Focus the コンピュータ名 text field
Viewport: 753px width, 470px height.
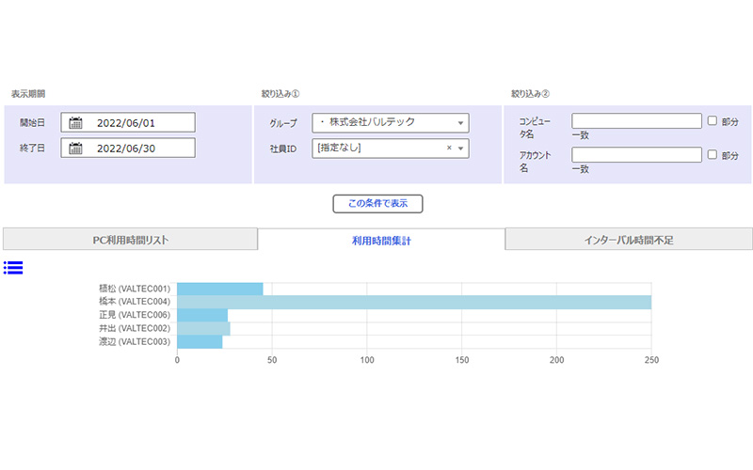(x=637, y=121)
